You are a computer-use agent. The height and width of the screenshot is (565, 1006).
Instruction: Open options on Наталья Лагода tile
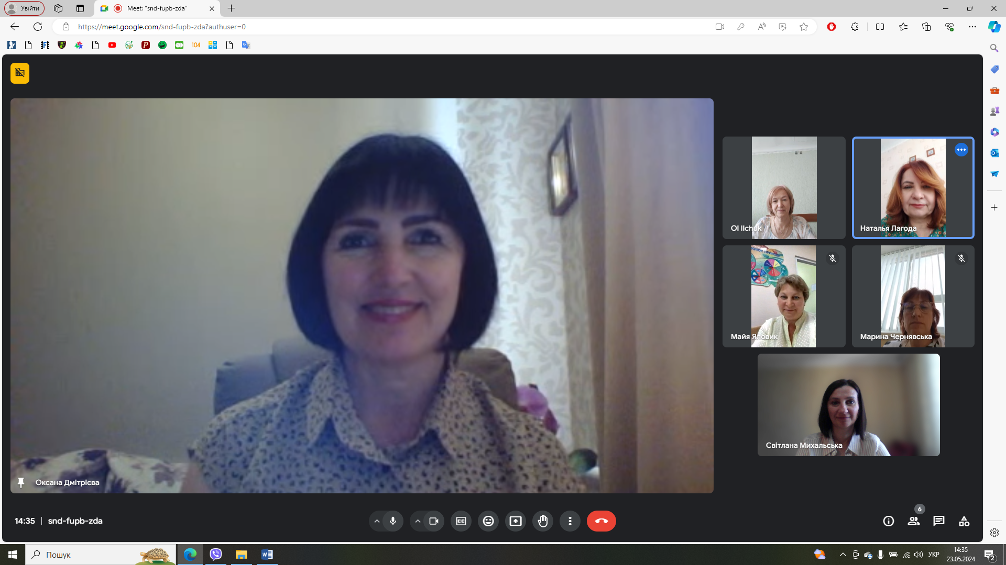(961, 150)
